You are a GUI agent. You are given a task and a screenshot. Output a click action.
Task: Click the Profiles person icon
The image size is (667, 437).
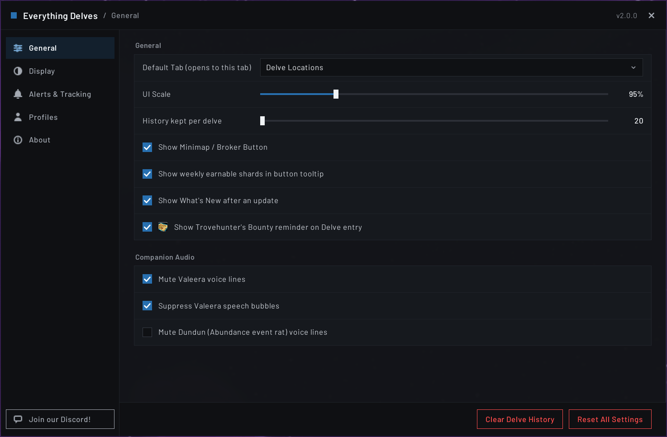pyautogui.click(x=18, y=117)
